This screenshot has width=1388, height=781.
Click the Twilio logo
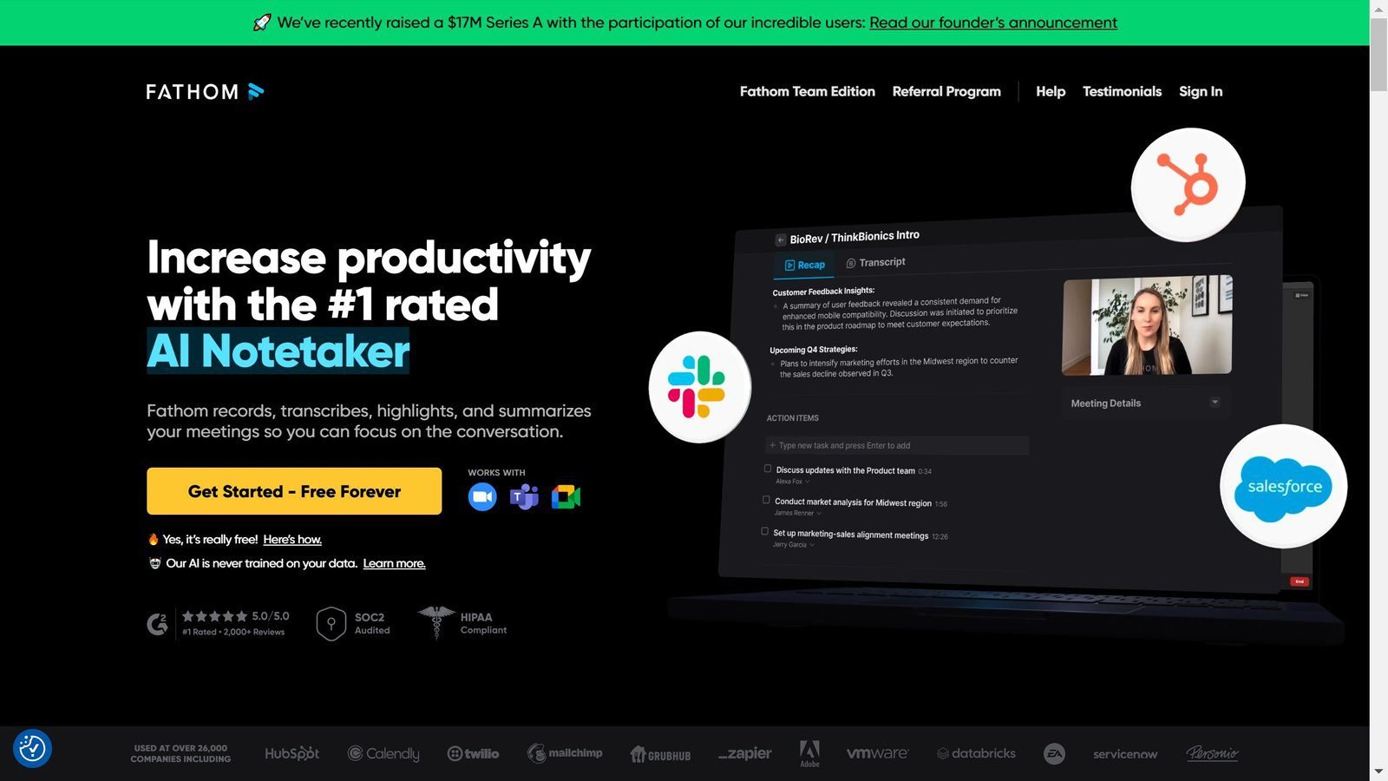tap(473, 753)
